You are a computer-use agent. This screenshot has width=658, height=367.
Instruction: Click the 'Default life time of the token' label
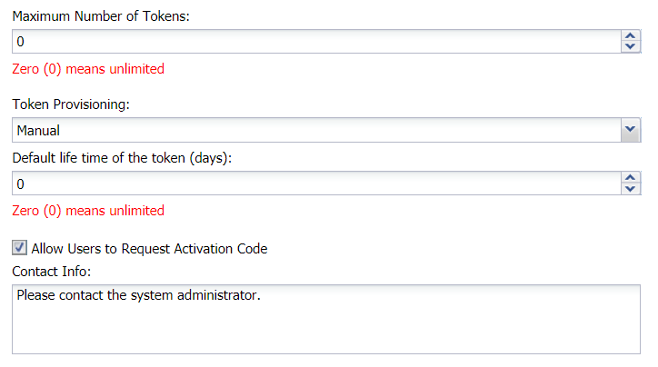coord(123,157)
